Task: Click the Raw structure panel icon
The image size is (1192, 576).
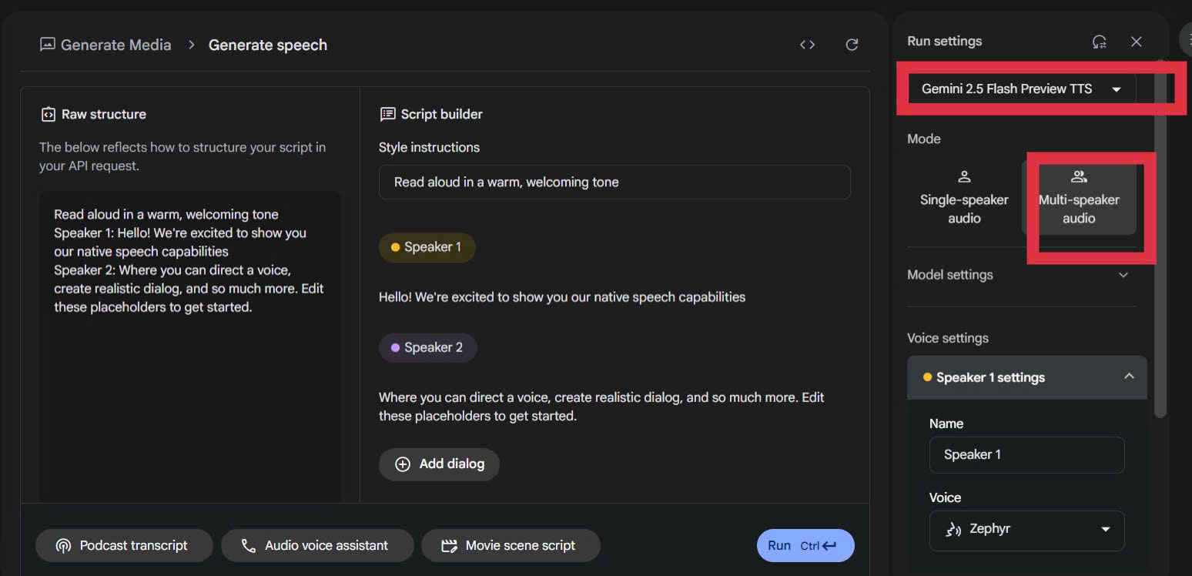Action: [x=48, y=114]
